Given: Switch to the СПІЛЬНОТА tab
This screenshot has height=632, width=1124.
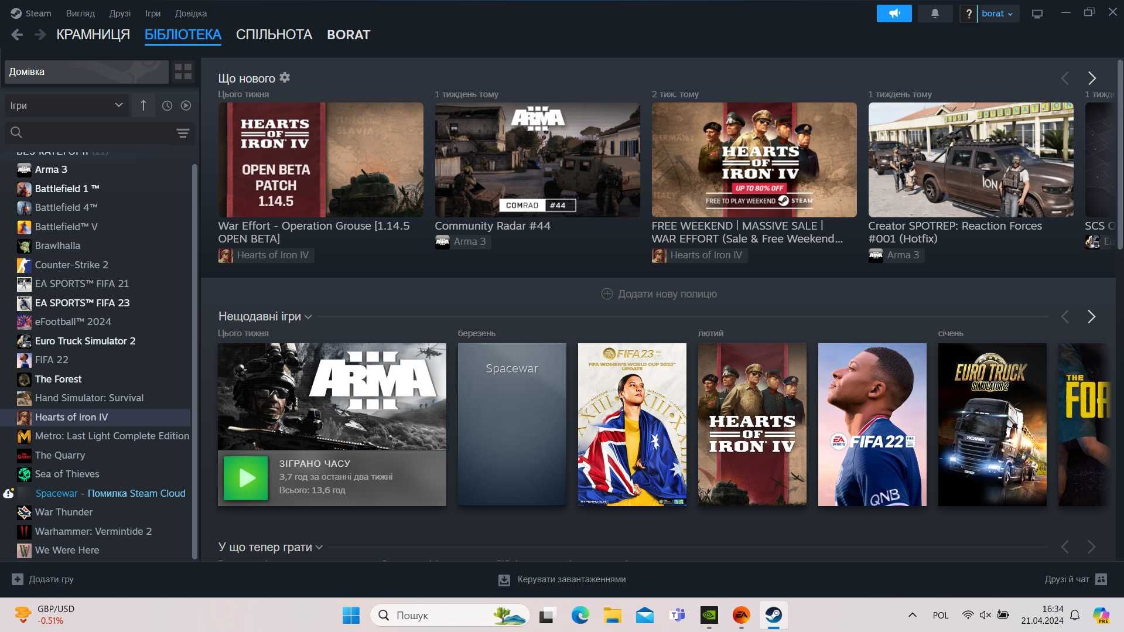Looking at the screenshot, I should pyautogui.click(x=274, y=35).
